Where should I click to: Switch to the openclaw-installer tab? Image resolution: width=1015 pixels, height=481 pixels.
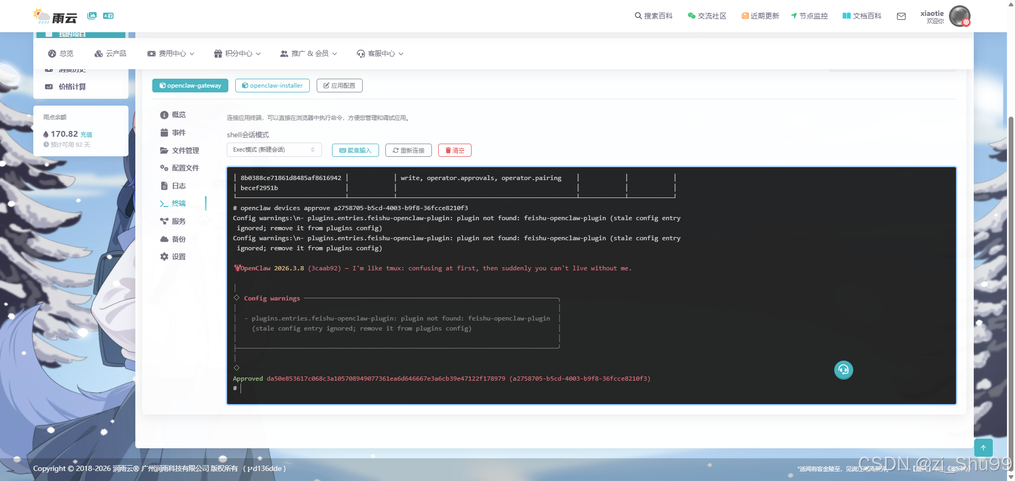(x=272, y=86)
